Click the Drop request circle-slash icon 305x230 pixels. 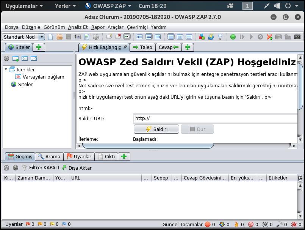point(260,37)
